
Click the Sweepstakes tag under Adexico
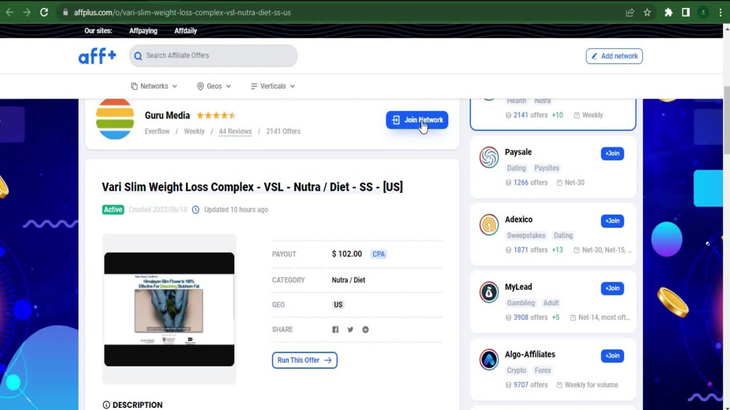tap(526, 235)
